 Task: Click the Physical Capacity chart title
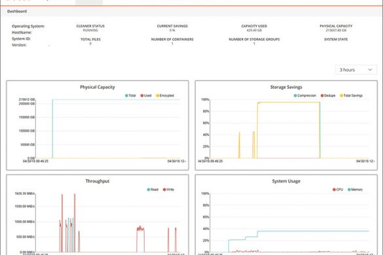98,87
